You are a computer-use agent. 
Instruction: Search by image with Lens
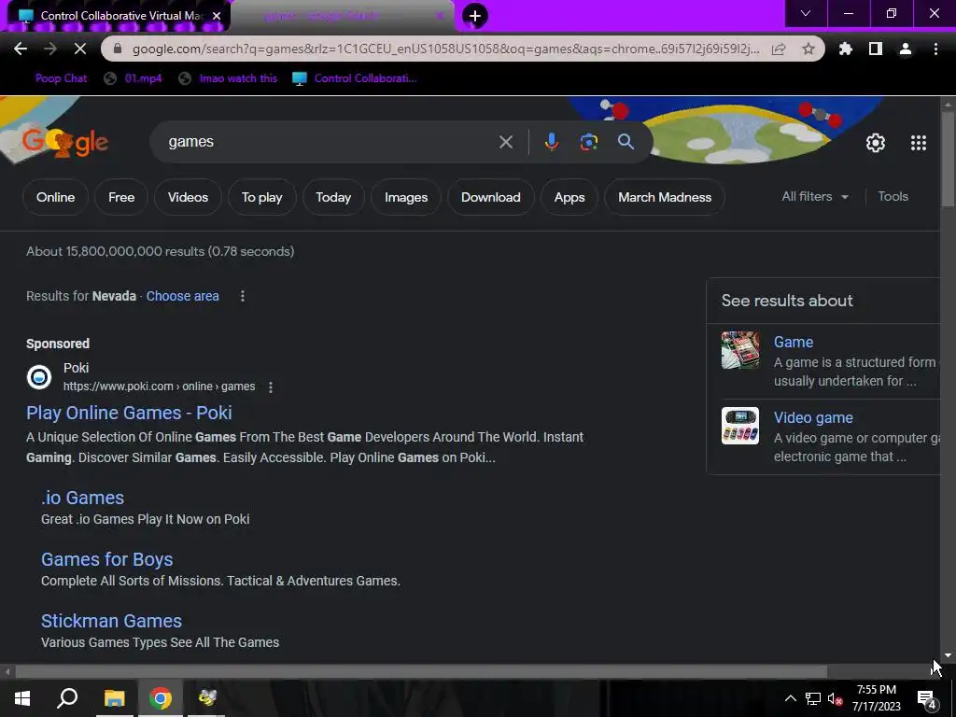coord(589,142)
